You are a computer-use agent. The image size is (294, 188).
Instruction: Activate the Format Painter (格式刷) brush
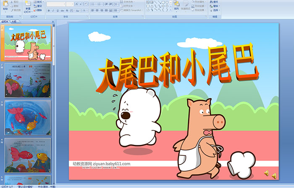[12, 10]
